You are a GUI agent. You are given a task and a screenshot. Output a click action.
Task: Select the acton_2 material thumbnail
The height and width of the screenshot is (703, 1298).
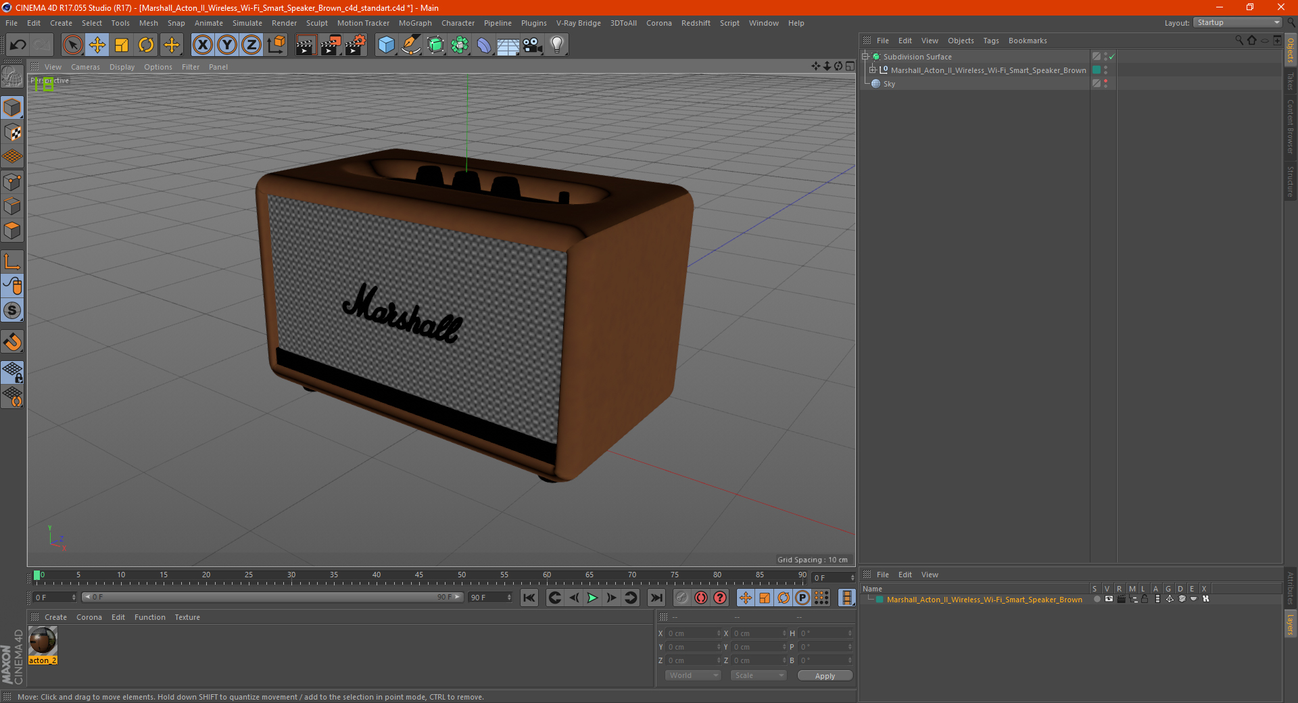[43, 640]
